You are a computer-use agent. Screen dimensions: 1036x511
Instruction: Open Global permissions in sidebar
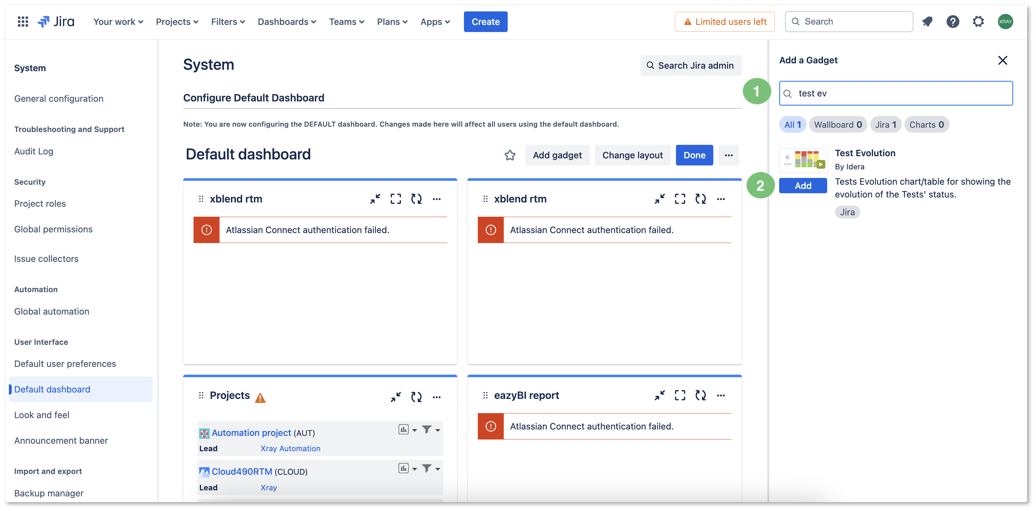point(53,230)
